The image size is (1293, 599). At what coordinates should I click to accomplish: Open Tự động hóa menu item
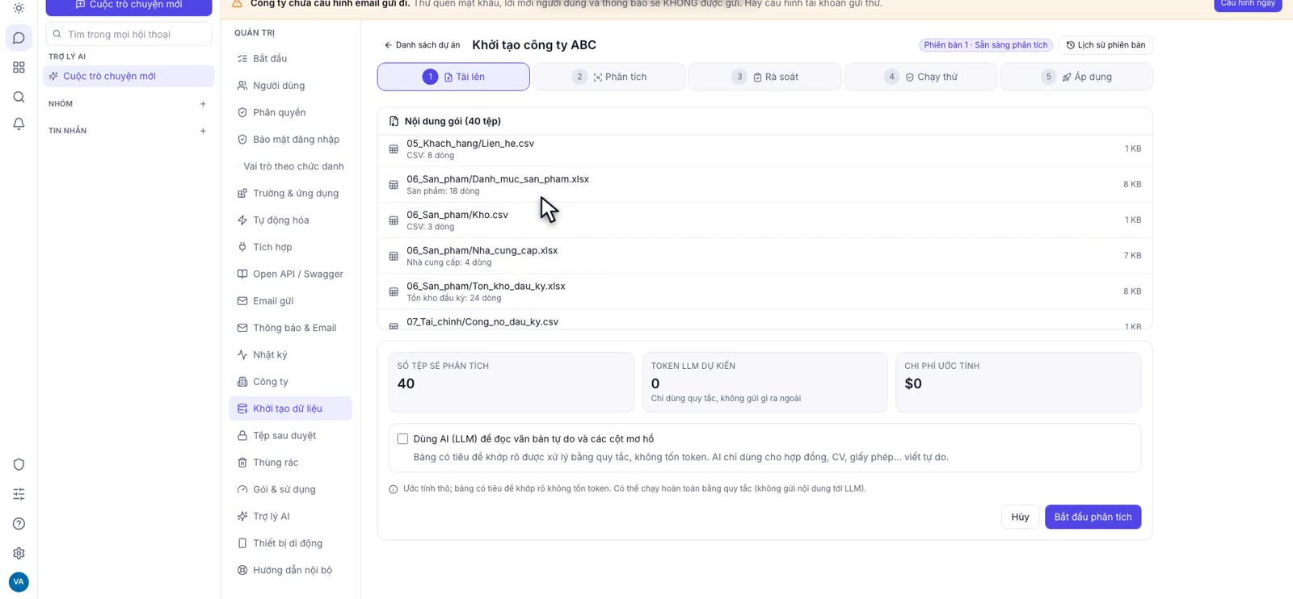coord(290,220)
